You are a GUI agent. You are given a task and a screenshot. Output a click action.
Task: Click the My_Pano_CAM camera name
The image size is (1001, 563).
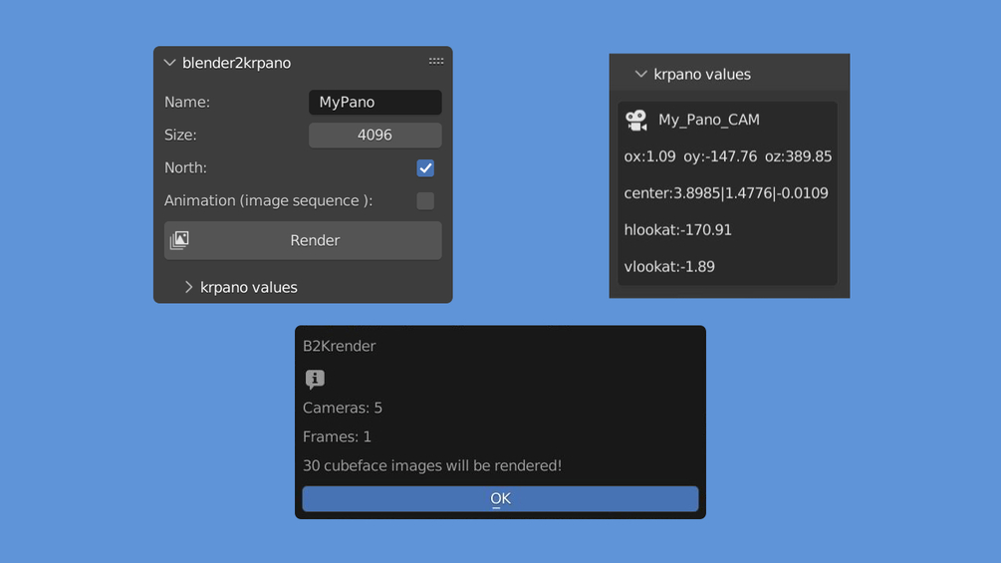709,120
